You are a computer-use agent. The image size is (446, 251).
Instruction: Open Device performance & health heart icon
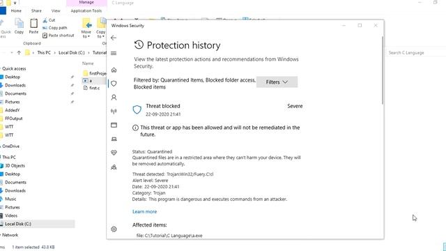114,153
